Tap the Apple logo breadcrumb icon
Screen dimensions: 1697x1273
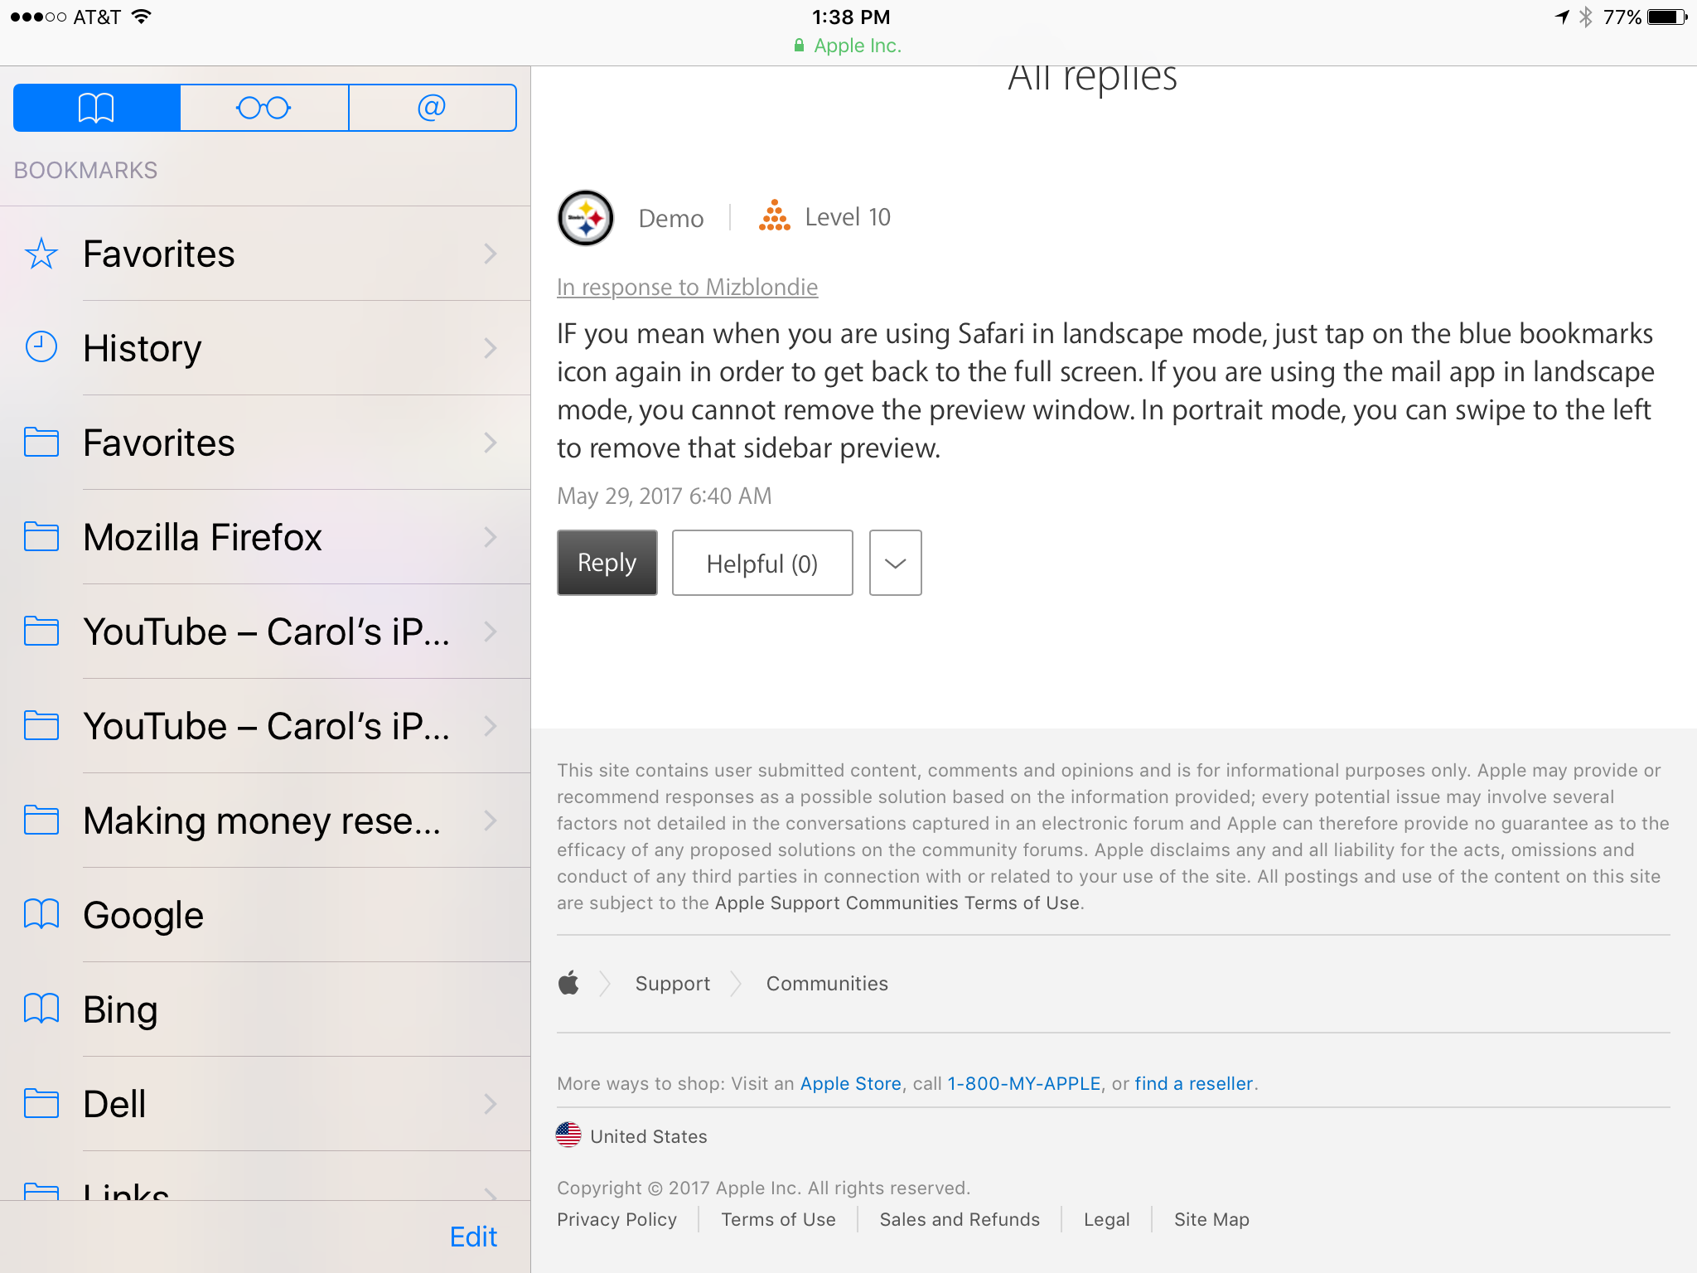point(568,983)
